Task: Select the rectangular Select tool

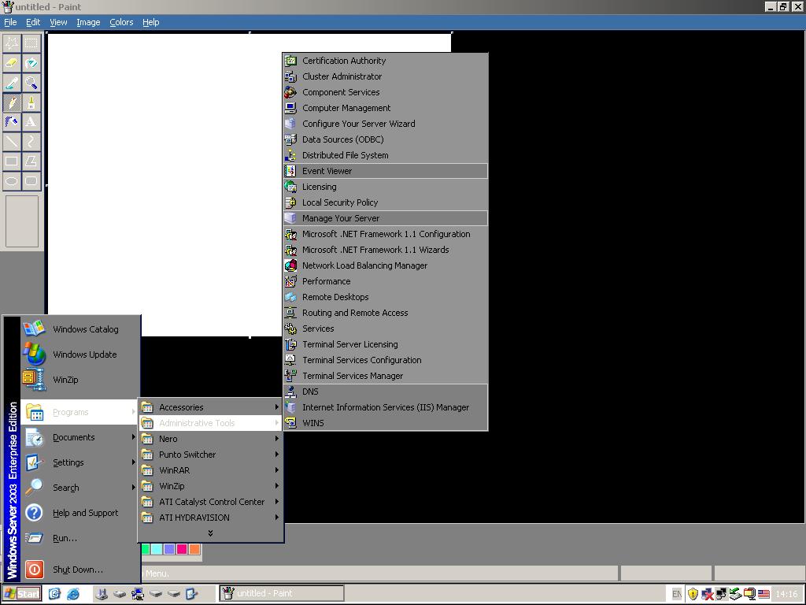Action: tap(31, 43)
